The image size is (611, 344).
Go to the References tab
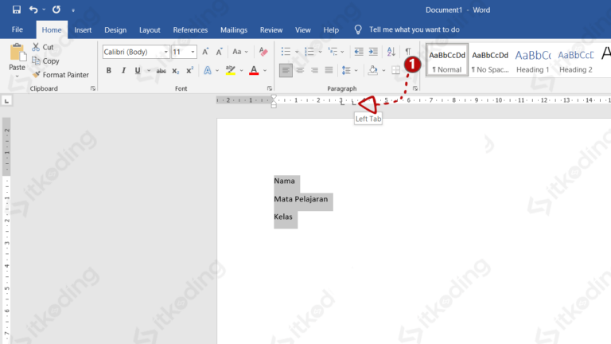tap(190, 30)
